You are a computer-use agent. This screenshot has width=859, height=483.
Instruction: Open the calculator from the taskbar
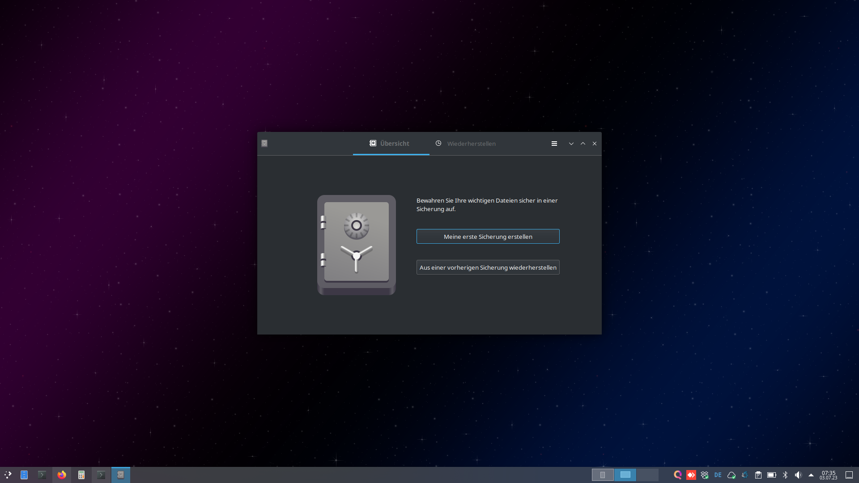pyautogui.click(x=81, y=475)
